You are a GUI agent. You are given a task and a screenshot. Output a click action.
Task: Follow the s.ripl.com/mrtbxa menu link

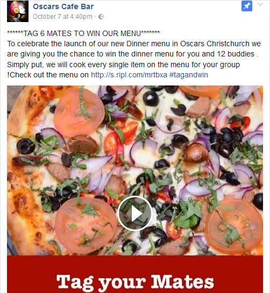pyautogui.click(x=129, y=75)
